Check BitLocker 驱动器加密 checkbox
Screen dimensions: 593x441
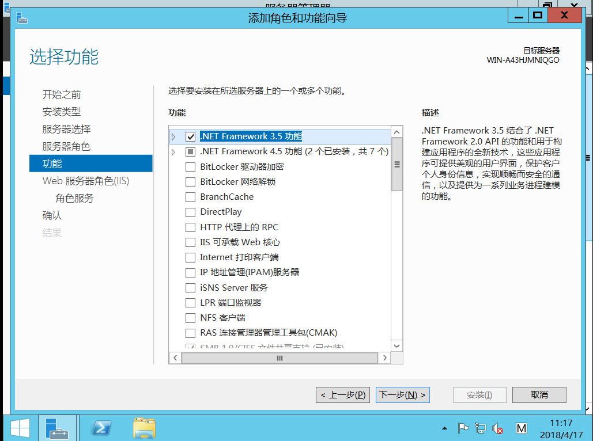(191, 166)
